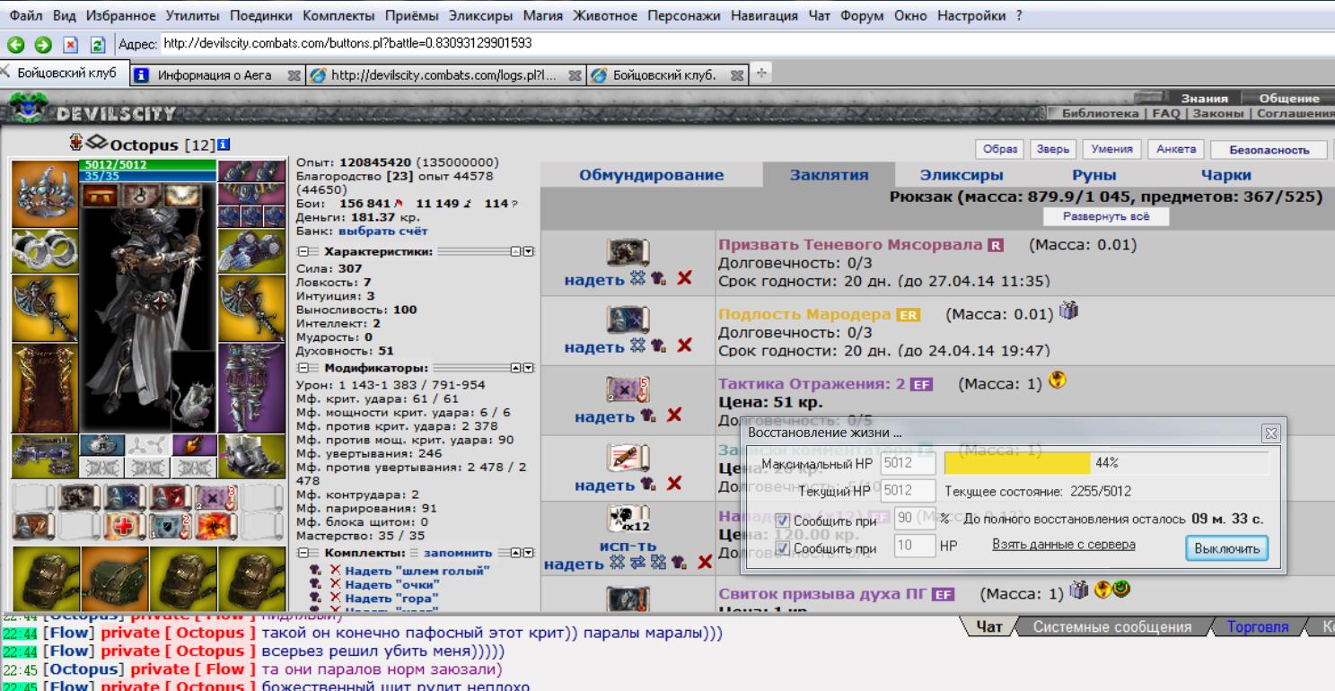The image size is (1335, 691).
Task: Move Модификаторы section down with its arrow
Action: pyautogui.click(x=528, y=368)
